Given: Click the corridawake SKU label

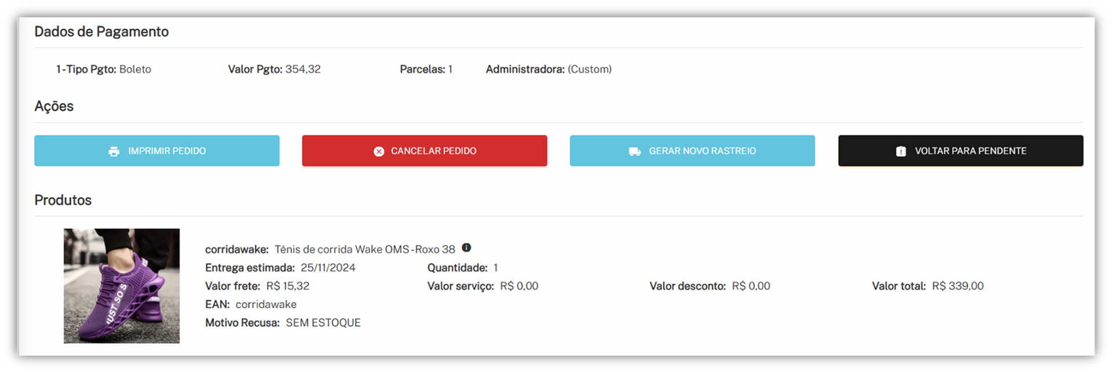Looking at the screenshot, I should click(x=236, y=249).
